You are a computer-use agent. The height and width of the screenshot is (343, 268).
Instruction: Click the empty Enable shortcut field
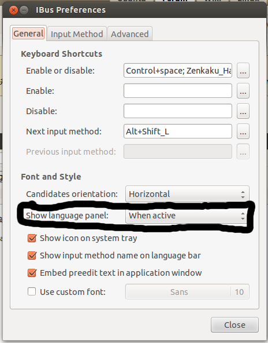click(x=178, y=91)
